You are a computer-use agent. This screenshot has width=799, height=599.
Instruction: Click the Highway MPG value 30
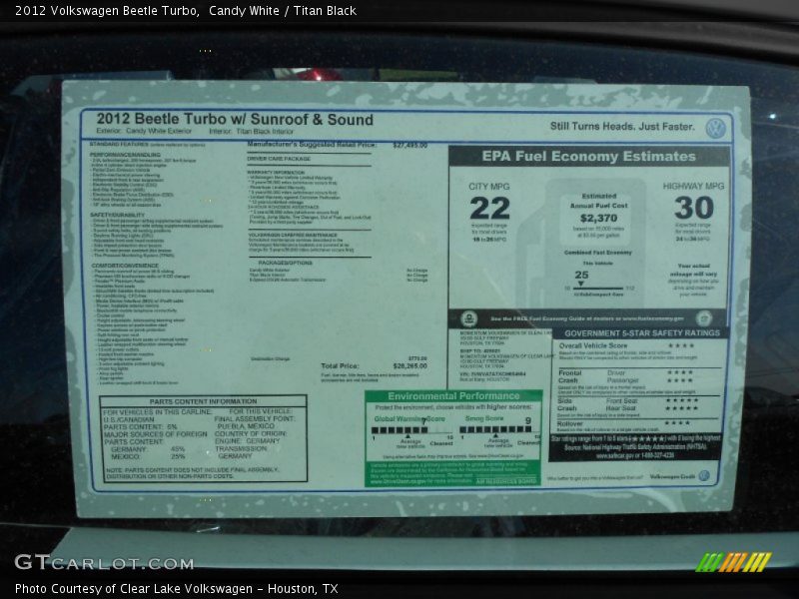click(694, 208)
